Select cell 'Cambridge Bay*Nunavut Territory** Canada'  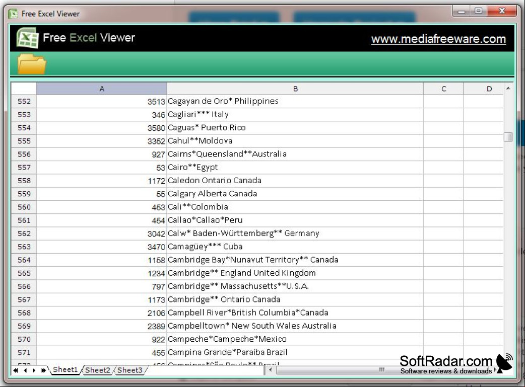coord(295,260)
